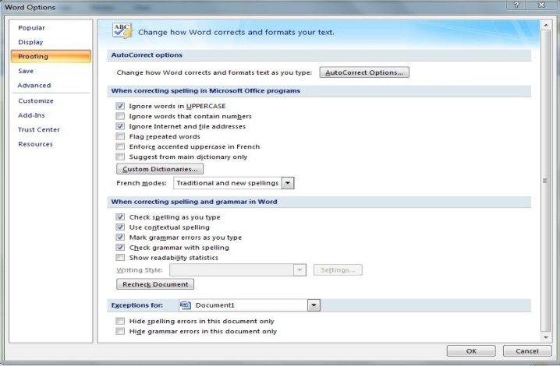Toggle Check grammar with spelling

(x=120, y=247)
